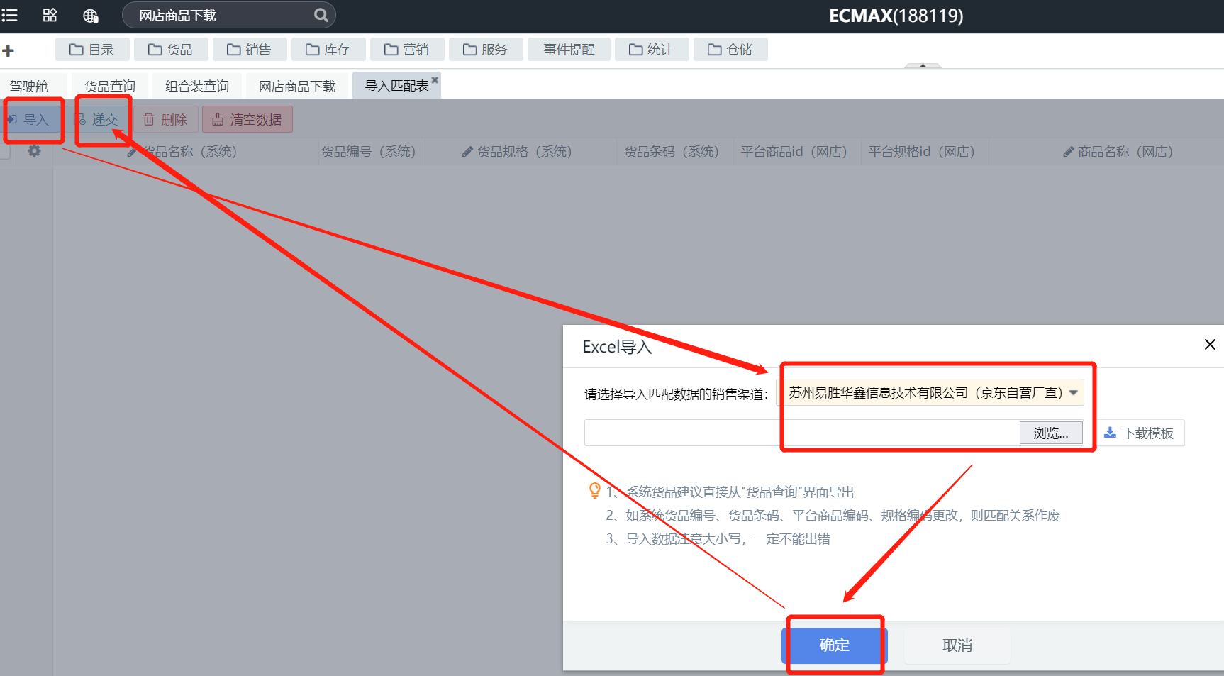
Task: Open the 销售 menu
Action: (x=250, y=49)
